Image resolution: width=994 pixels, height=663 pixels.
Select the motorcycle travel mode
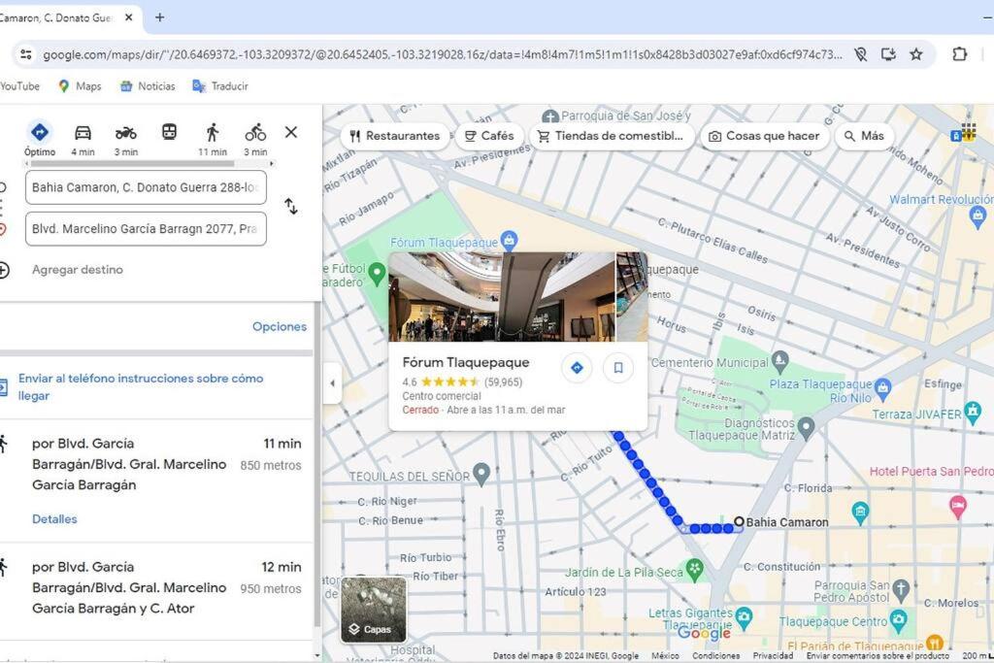pyautogui.click(x=126, y=139)
